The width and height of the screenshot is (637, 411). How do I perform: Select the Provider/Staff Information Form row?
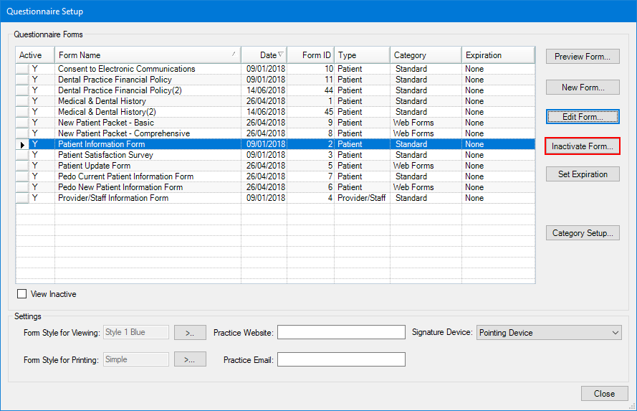coord(275,198)
